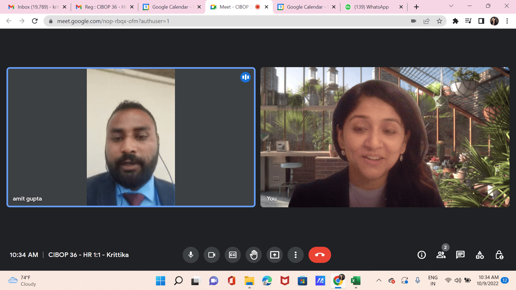
Task: Click the ENG IN language indicator
Action: pos(433,281)
